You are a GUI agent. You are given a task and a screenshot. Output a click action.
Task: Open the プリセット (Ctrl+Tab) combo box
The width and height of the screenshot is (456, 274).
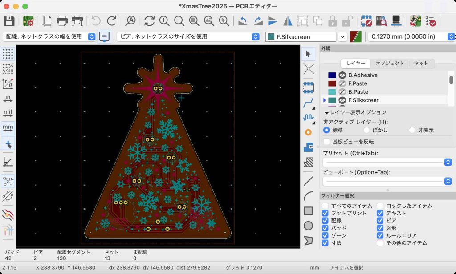click(x=385, y=162)
